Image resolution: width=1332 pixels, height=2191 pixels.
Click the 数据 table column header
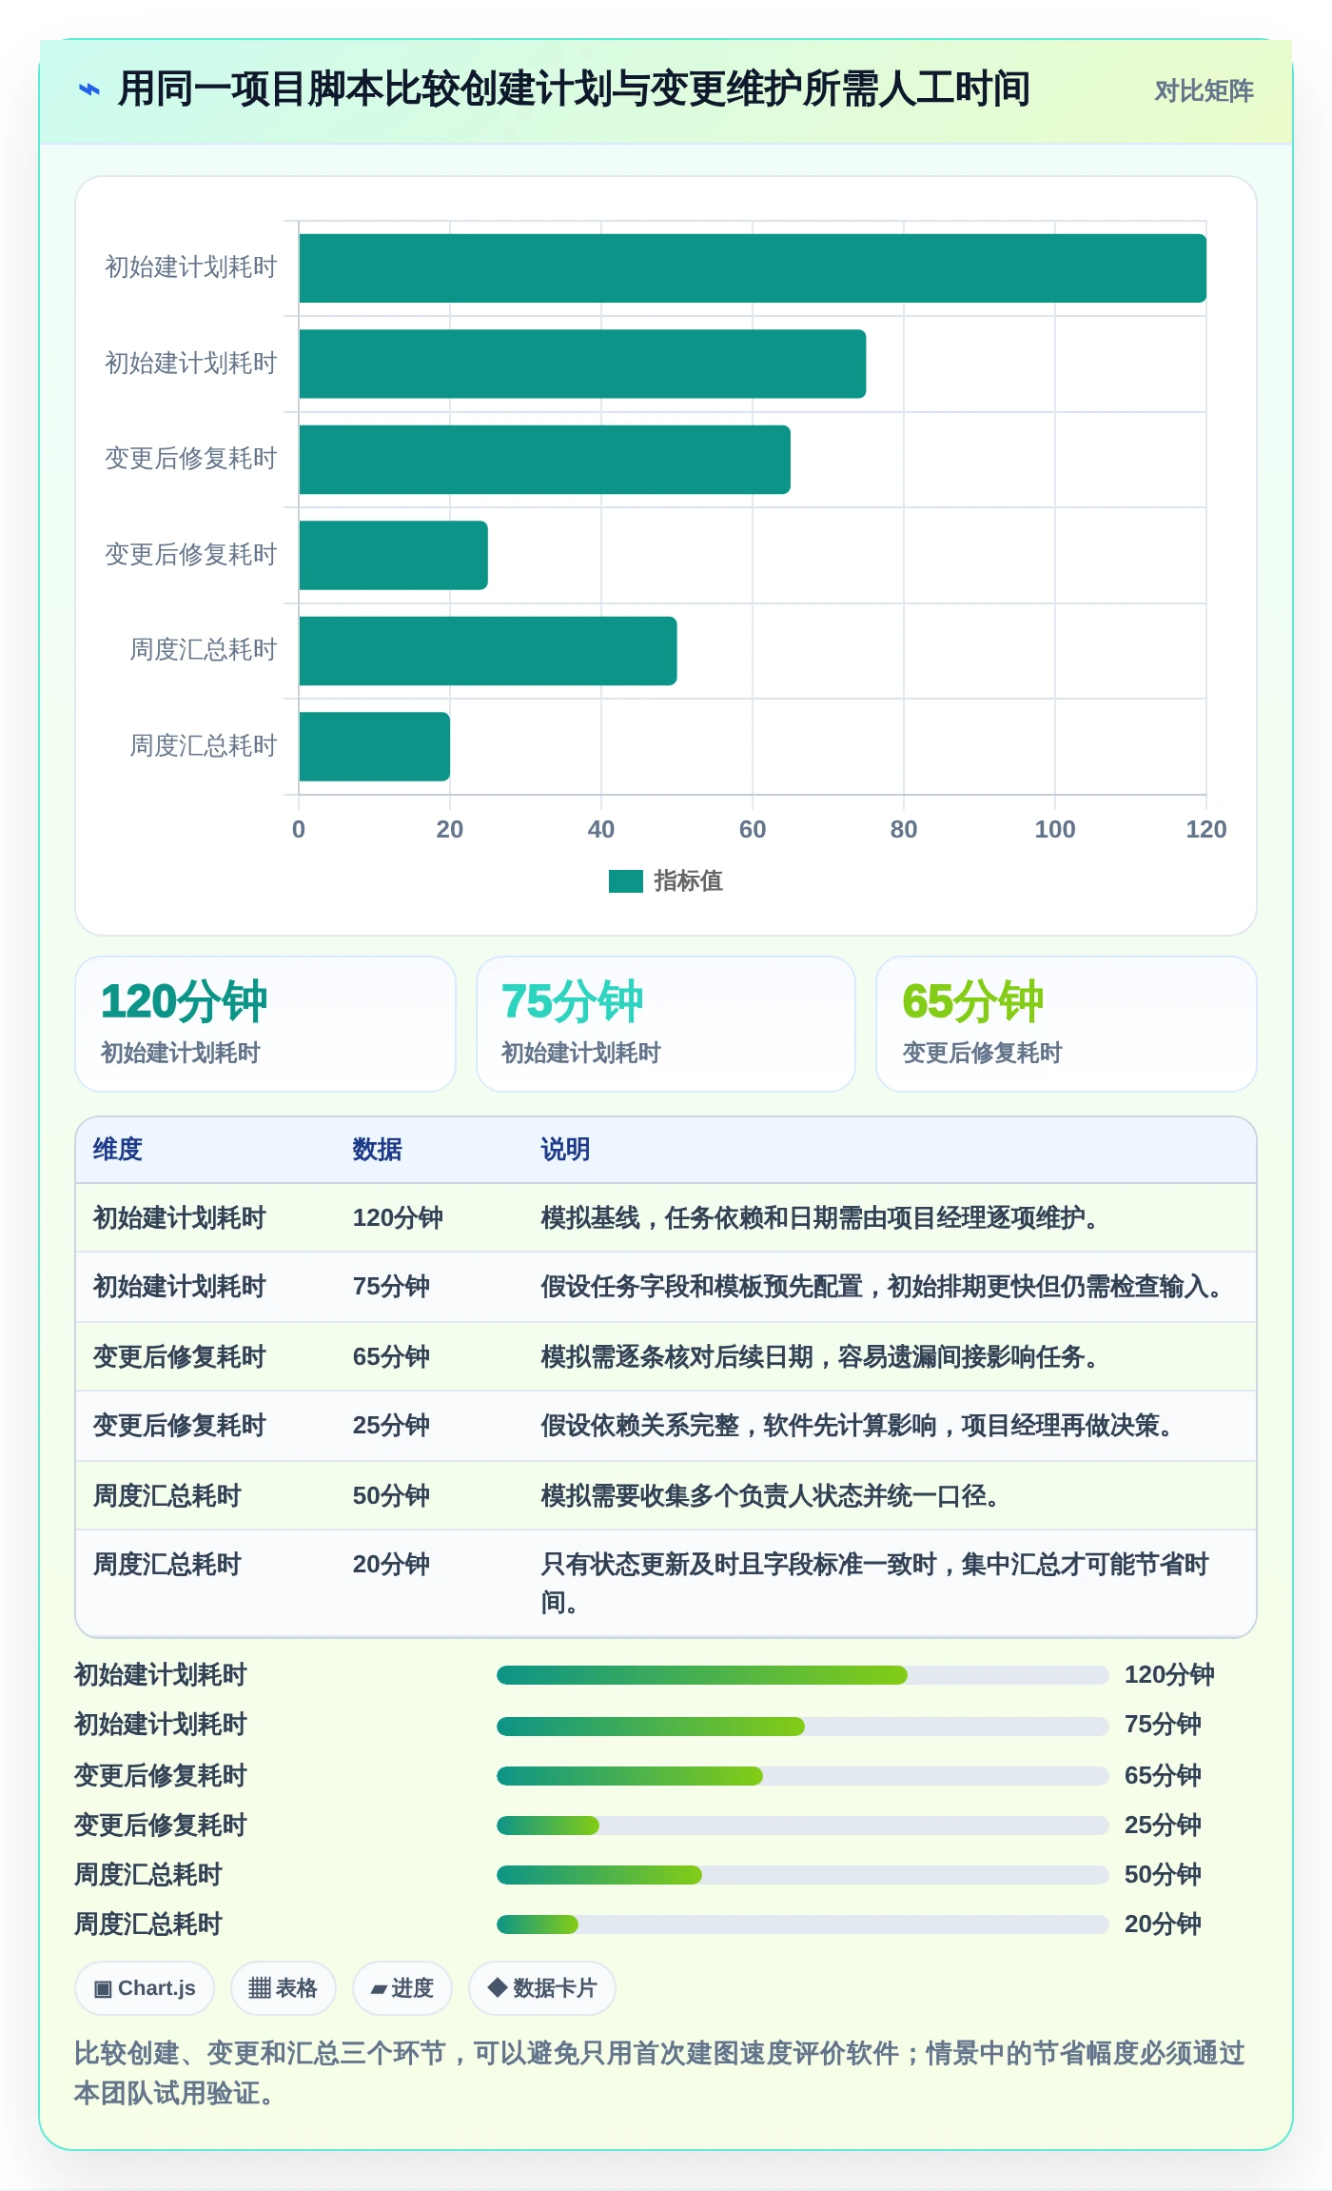point(378,1150)
